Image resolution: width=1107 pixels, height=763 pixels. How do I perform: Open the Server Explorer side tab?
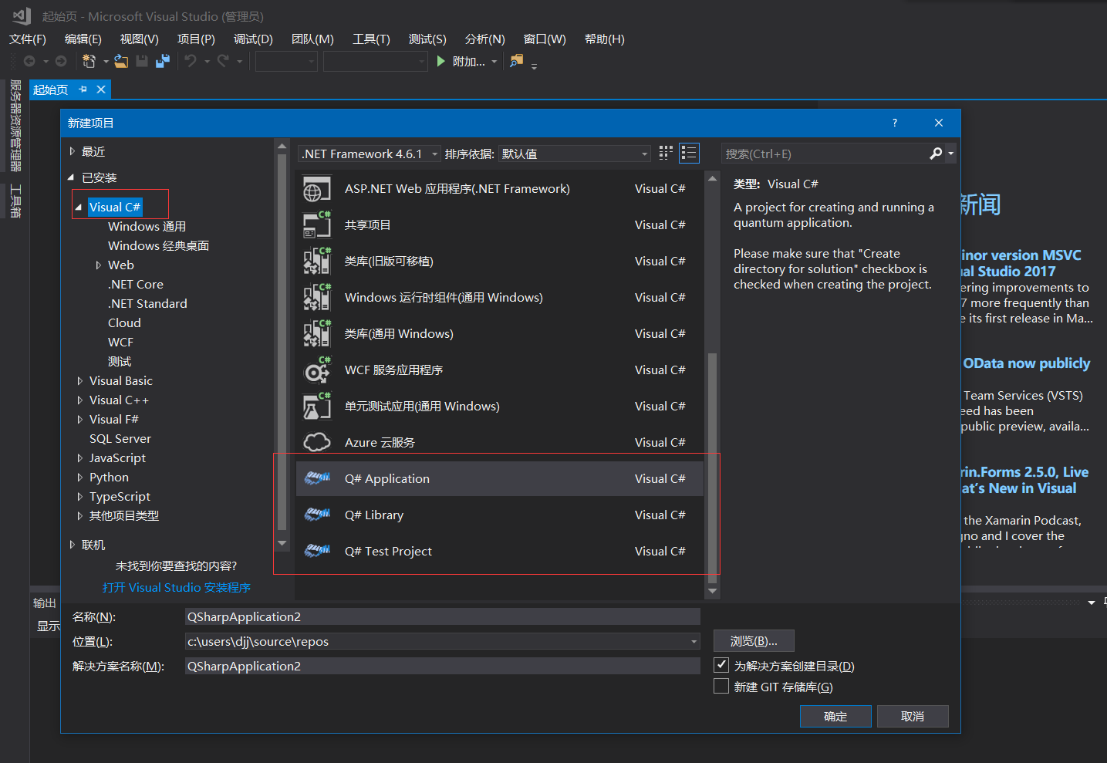(15, 126)
